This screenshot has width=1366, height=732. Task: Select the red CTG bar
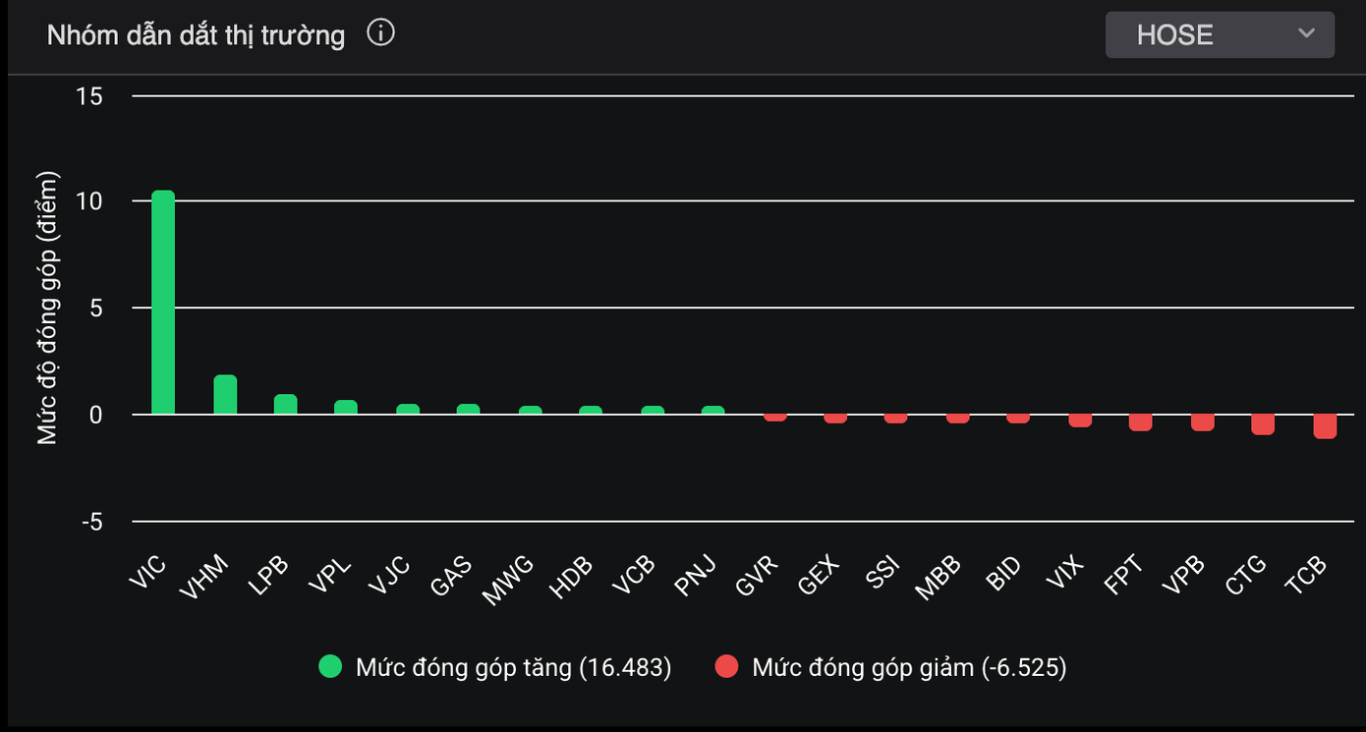coord(1263,423)
